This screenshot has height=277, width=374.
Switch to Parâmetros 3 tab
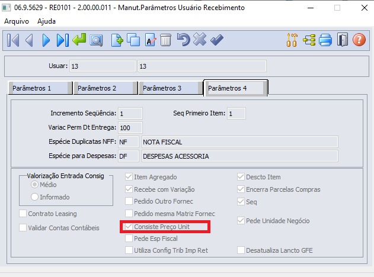click(171, 88)
